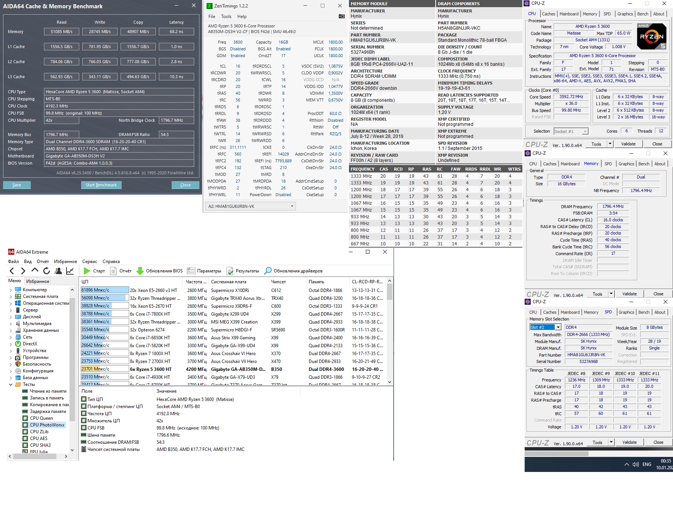Go back using AIDA64 Extreme's left arrow
Viewport: 673px width, 505px height.
pos(12,271)
